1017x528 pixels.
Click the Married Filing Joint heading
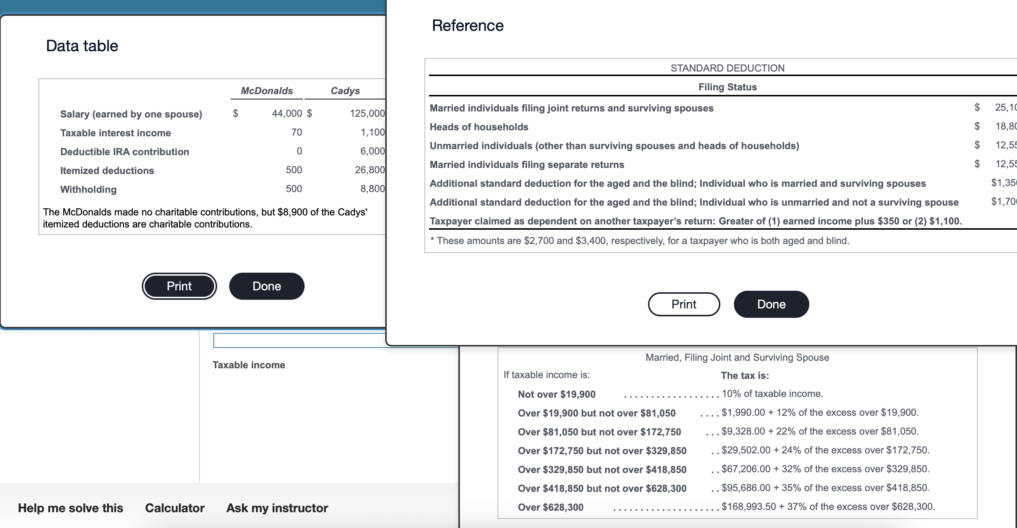[737, 357]
